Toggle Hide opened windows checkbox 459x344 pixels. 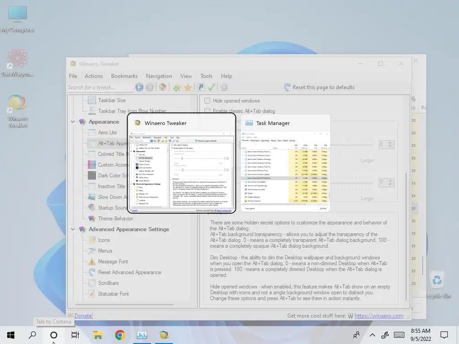point(207,101)
